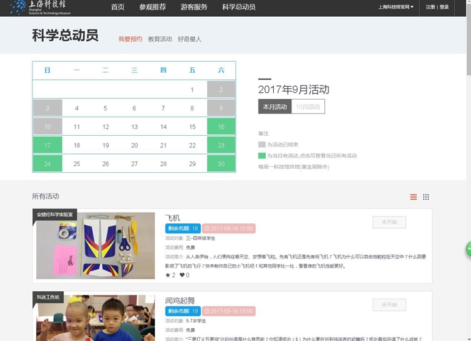The width and height of the screenshot is (471, 341).
Task: Click the 飞机 date badge 2017-09-16 10:00
Action: [229, 229]
